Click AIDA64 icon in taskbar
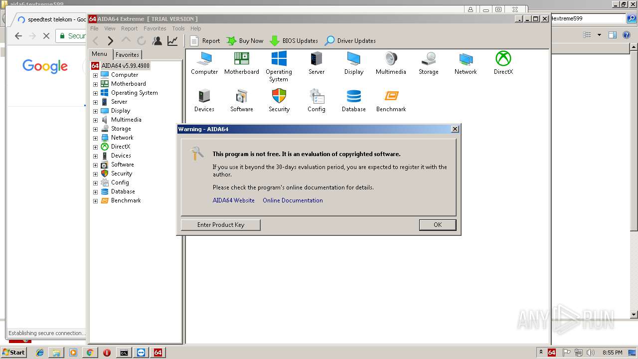 pos(158,353)
